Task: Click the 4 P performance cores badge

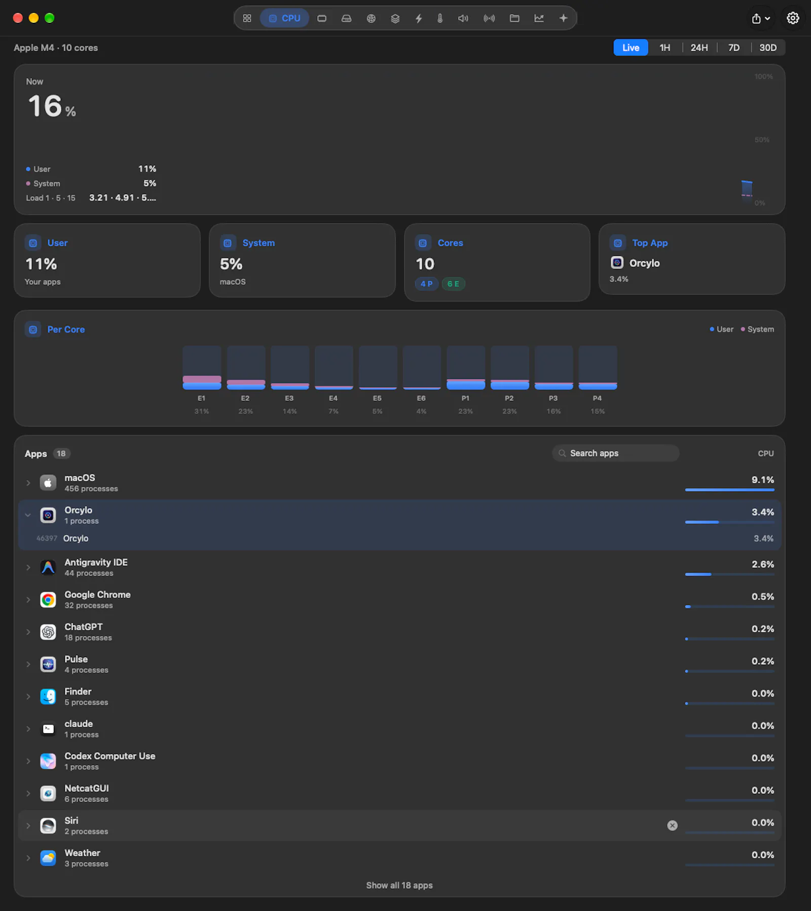Action: click(426, 284)
